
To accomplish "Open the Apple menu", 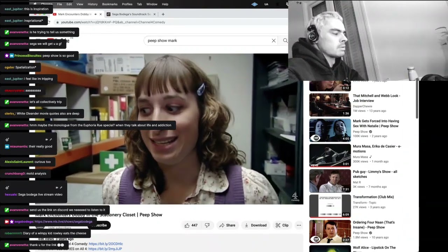I will click(x=35, y=4).
